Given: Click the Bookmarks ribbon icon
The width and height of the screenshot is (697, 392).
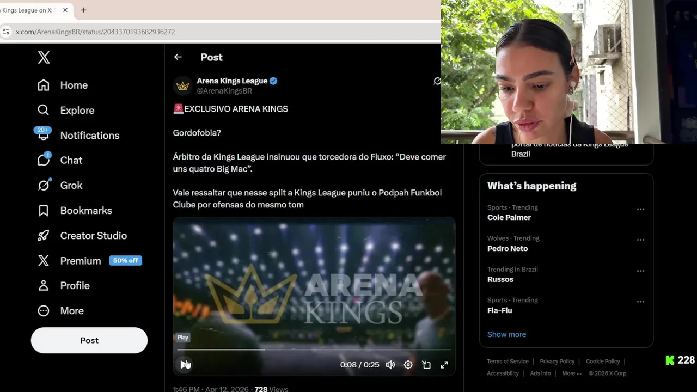Looking at the screenshot, I should tap(44, 210).
